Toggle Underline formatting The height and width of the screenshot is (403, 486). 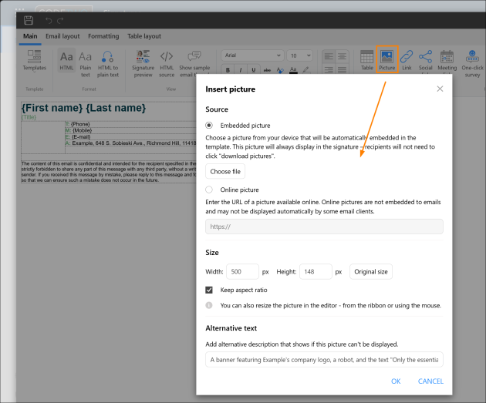(x=254, y=70)
